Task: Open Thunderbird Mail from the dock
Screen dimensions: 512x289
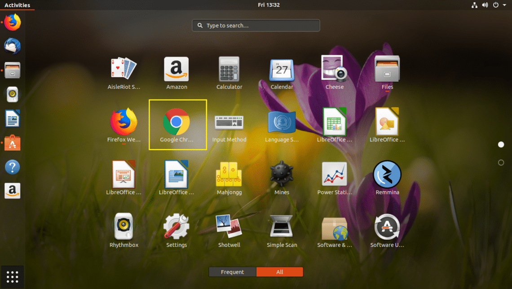Action: [13, 46]
